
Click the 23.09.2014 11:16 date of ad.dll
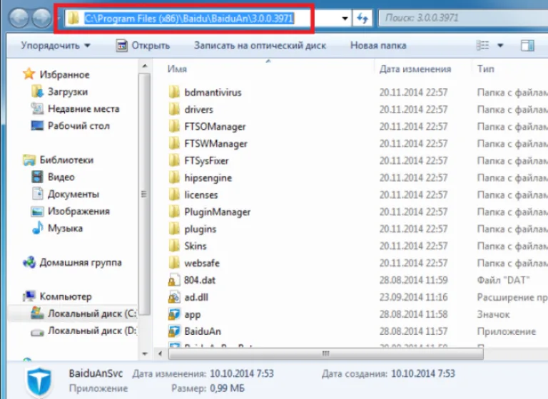(x=413, y=297)
